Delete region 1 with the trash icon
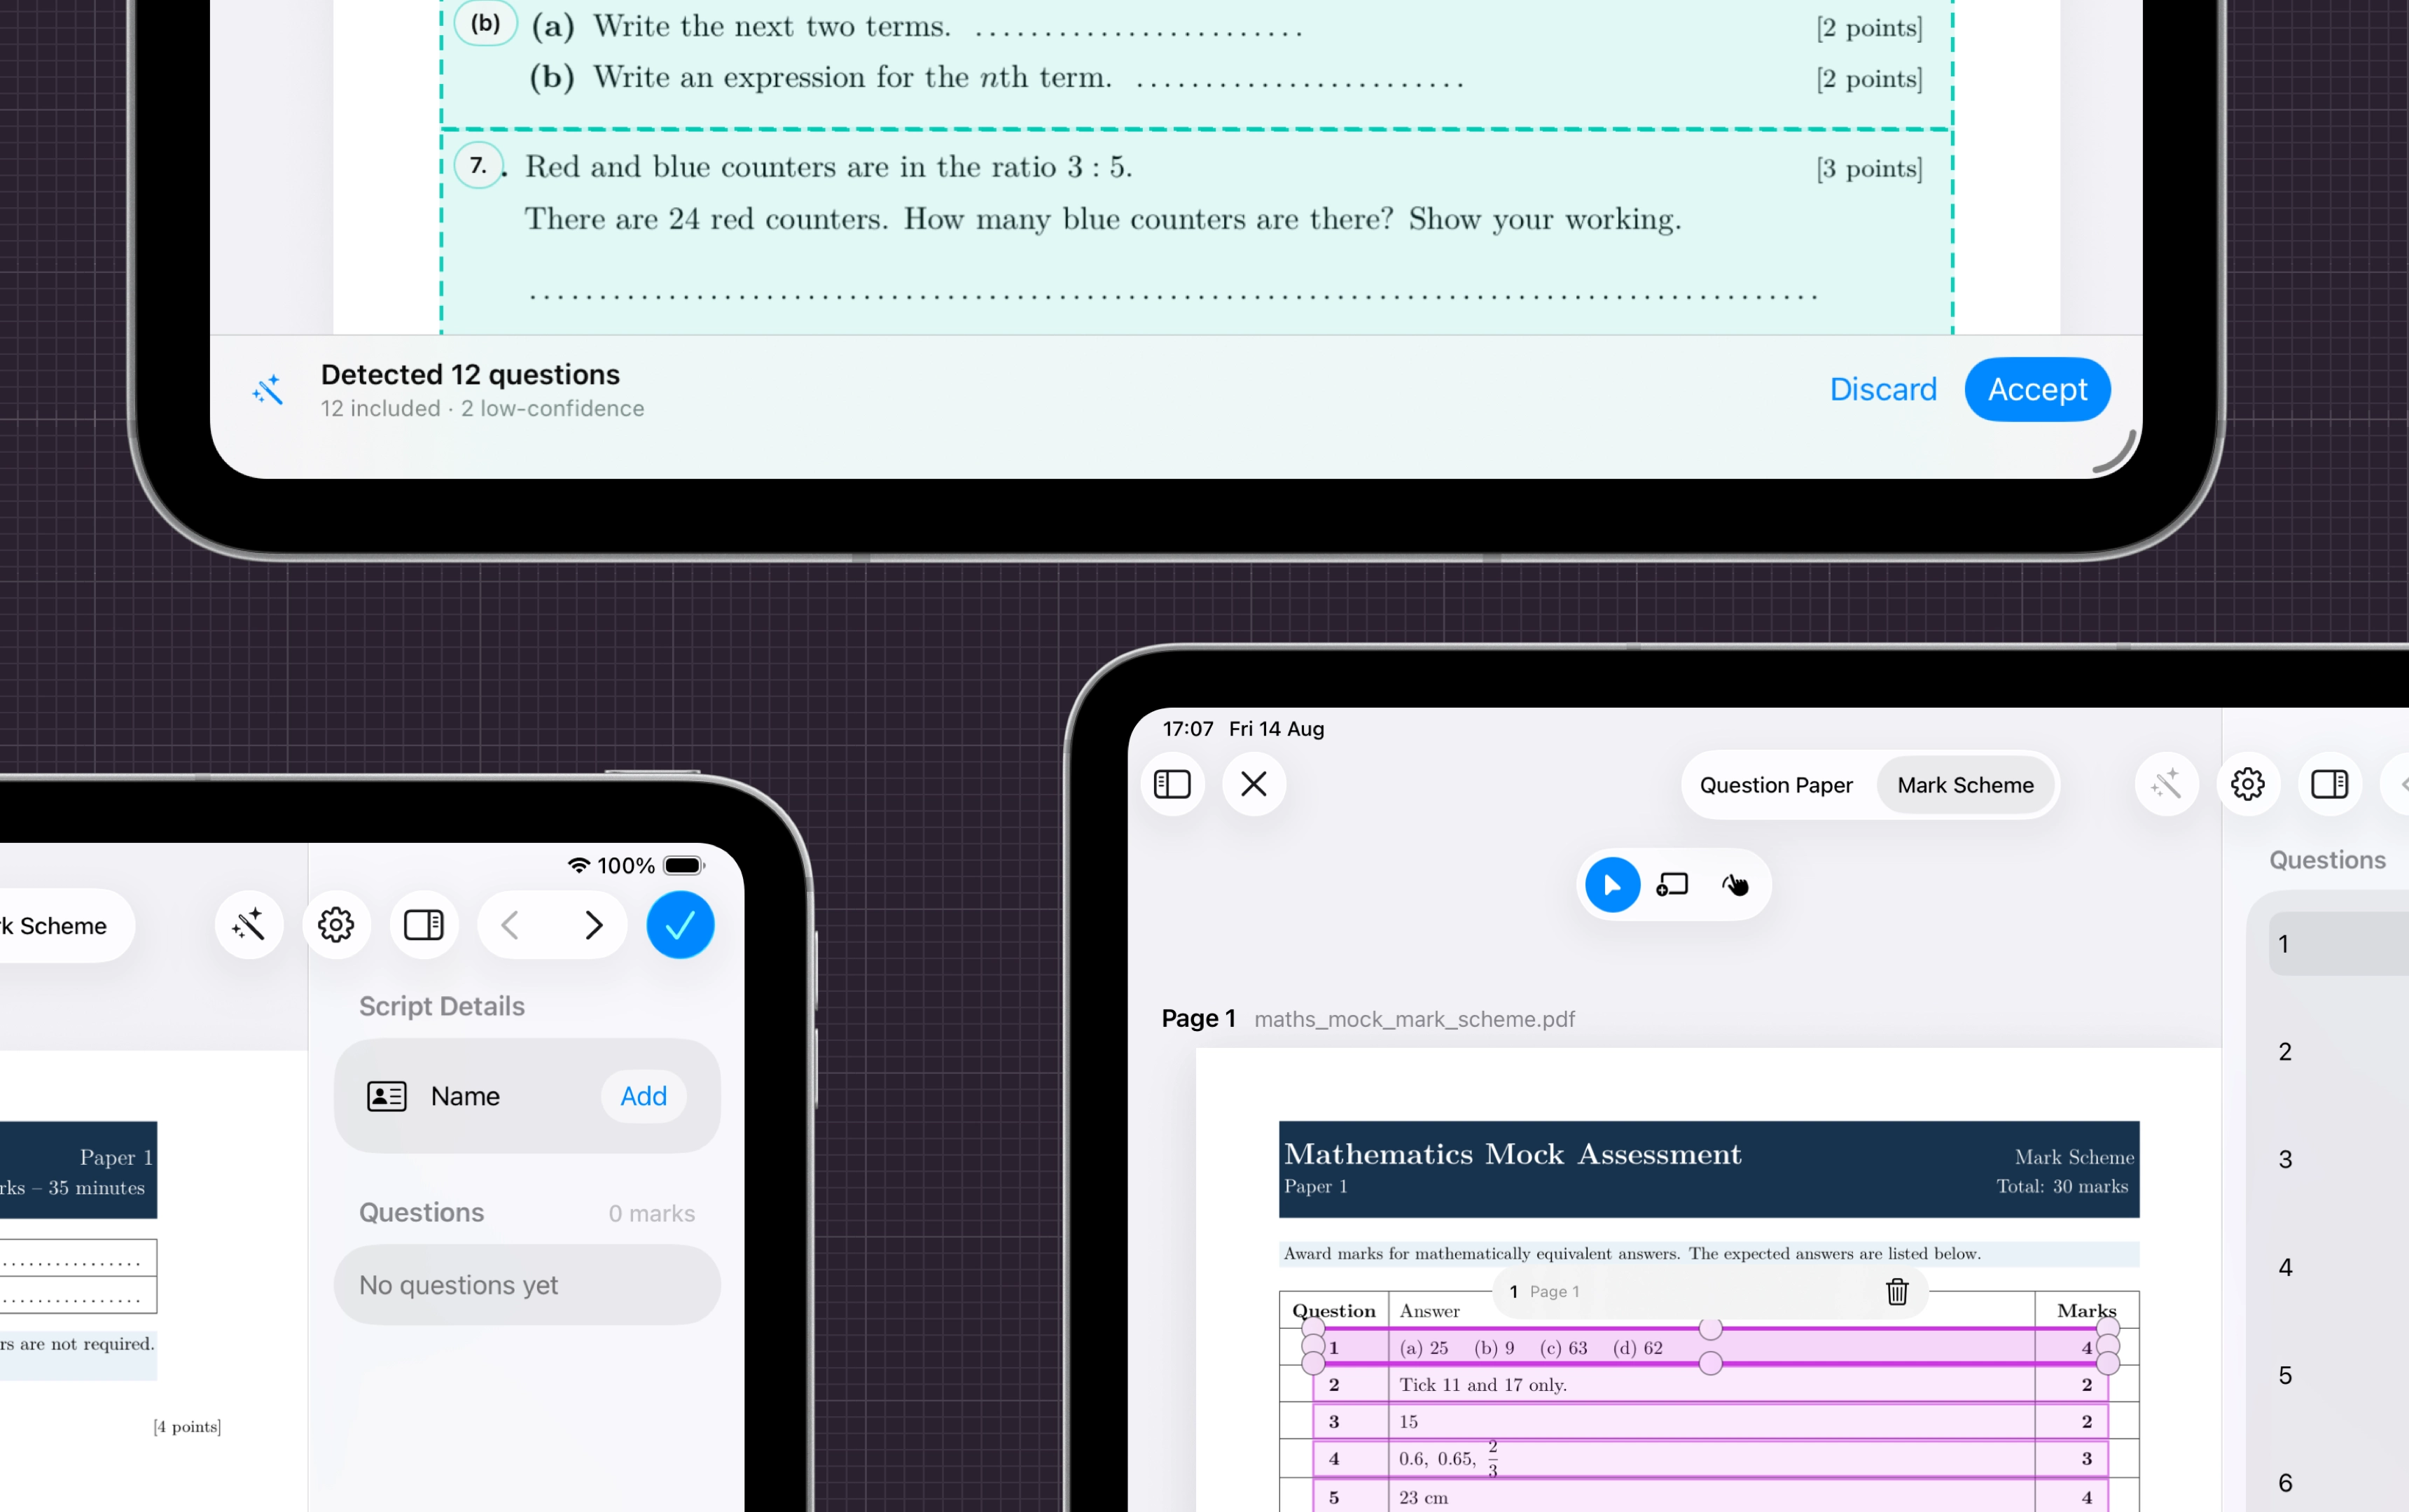This screenshot has height=1512, width=2409. pos(1897,1292)
